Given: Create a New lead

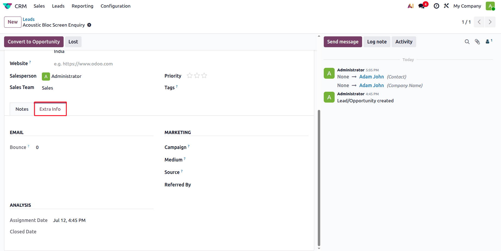Looking at the screenshot, I should [x=13, y=22].
